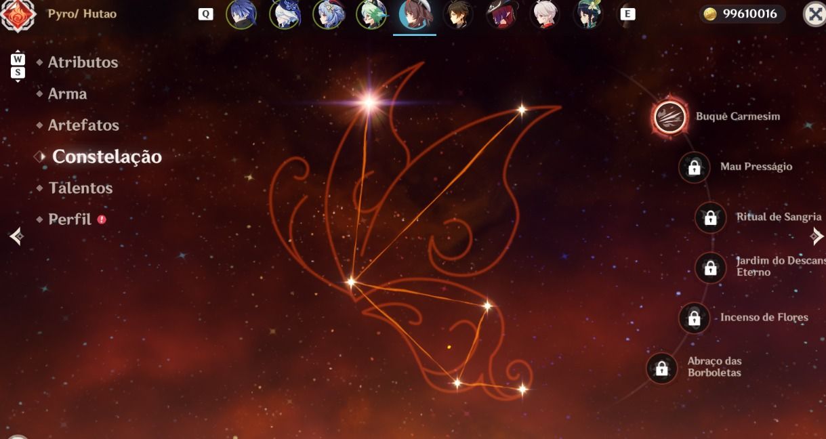Click the Mora amount 99610016
The image size is (826, 439).
(750, 14)
